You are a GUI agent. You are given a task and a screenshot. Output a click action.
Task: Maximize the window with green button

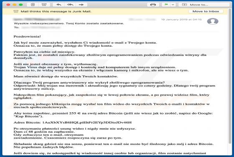coord(21,5)
